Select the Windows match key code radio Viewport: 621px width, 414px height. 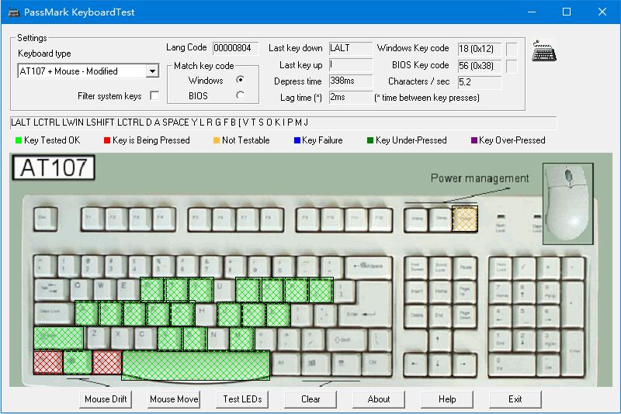click(x=240, y=80)
